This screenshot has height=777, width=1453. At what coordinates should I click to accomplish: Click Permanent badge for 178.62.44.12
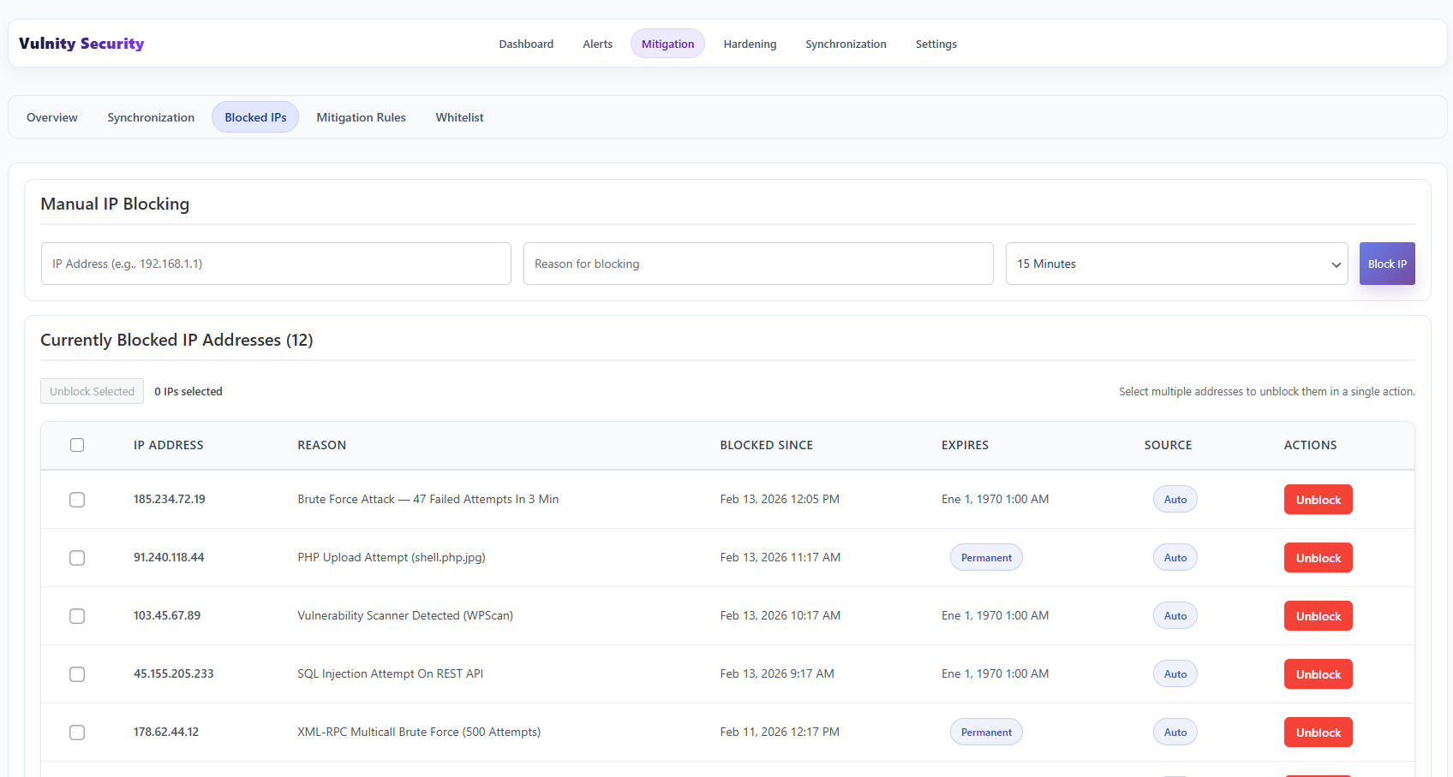(x=986, y=733)
